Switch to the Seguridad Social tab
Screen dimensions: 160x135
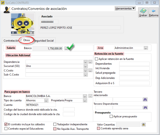[44, 41]
